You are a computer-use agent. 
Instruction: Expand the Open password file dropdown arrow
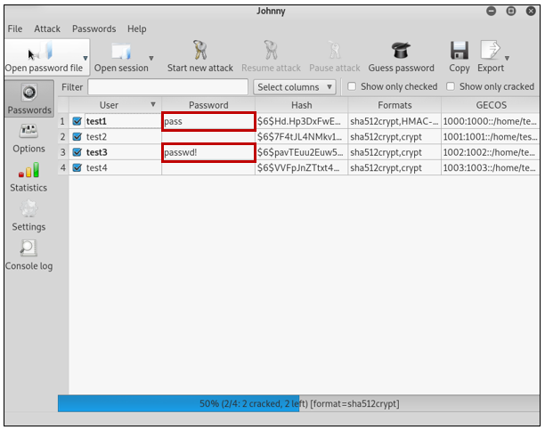click(85, 58)
